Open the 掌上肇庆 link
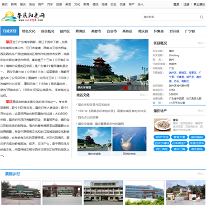 coord(199,4)
